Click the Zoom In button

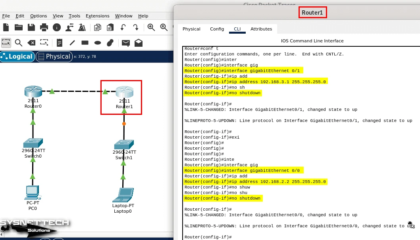coord(151,27)
